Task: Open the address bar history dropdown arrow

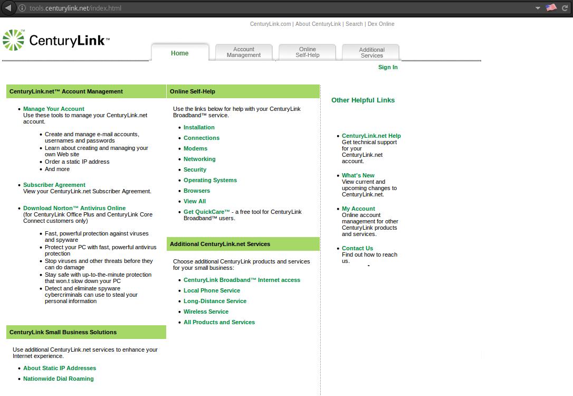Action: pos(538,8)
